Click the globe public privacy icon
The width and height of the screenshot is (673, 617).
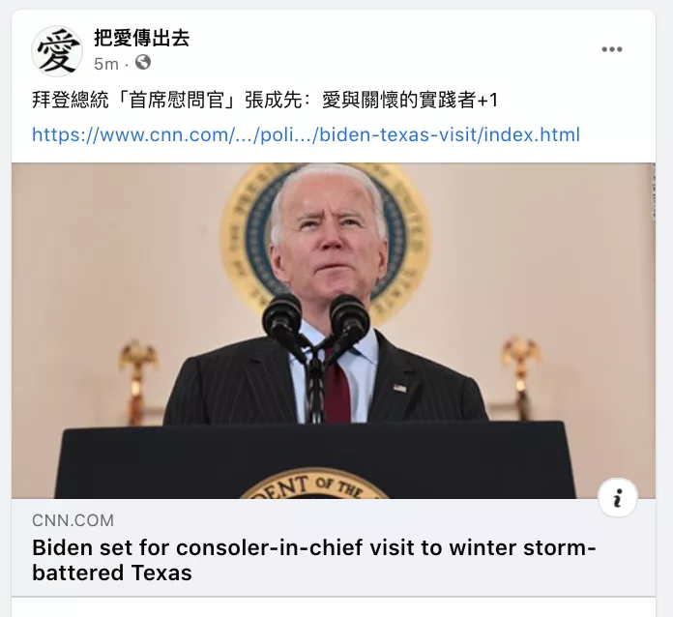tap(143, 63)
